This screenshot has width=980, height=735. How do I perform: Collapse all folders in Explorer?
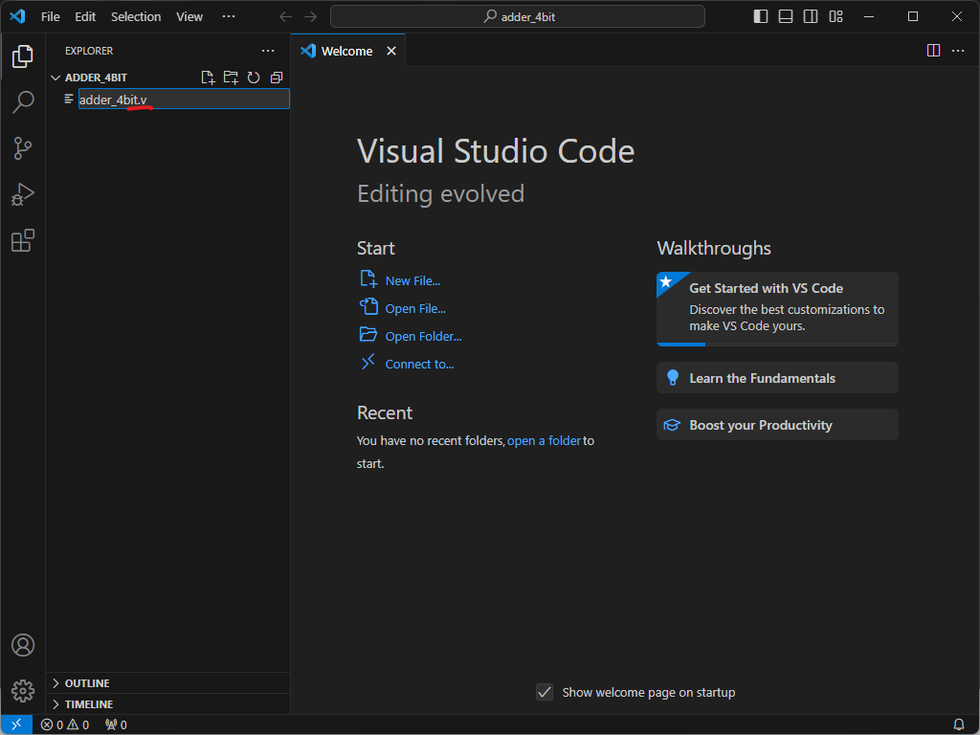tap(277, 78)
